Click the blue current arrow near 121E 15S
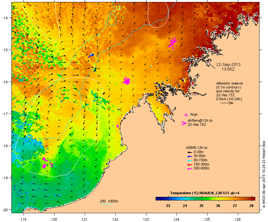 click(91, 56)
